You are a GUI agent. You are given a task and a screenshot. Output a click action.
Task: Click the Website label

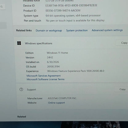32,103
